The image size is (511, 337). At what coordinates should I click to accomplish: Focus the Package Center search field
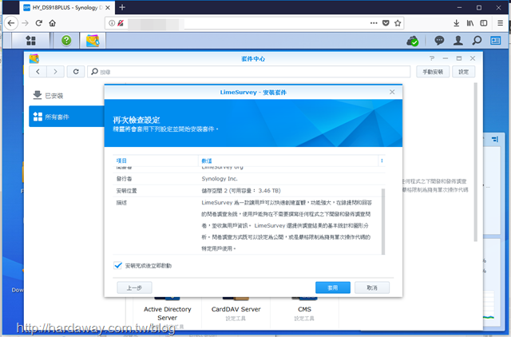[x=248, y=72]
